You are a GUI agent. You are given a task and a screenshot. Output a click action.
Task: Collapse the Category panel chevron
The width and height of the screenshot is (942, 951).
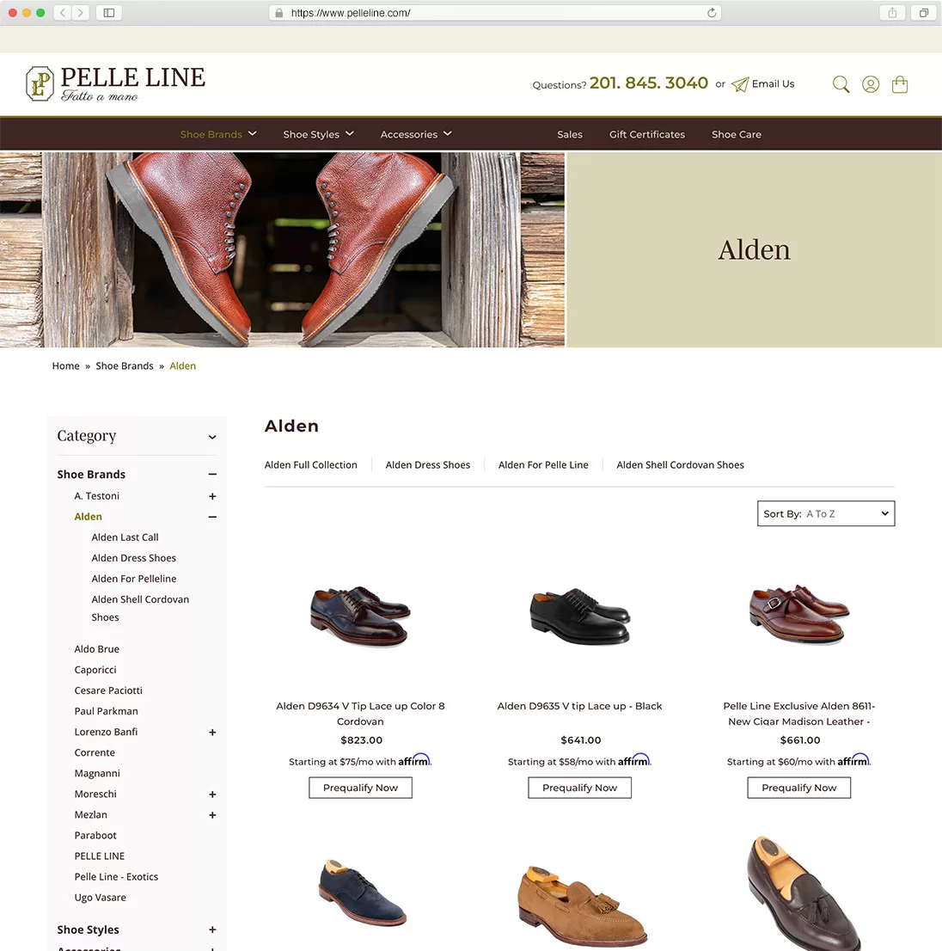[212, 437]
